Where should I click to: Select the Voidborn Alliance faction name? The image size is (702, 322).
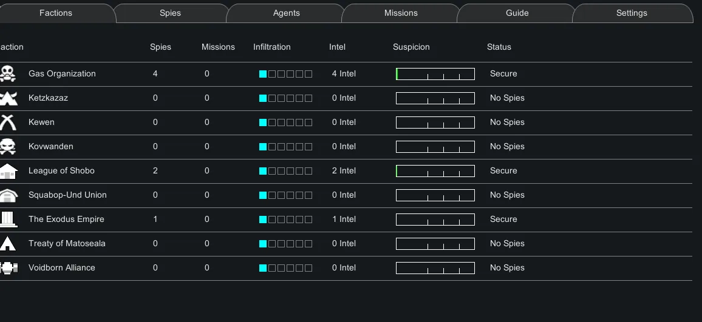(x=62, y=268)
